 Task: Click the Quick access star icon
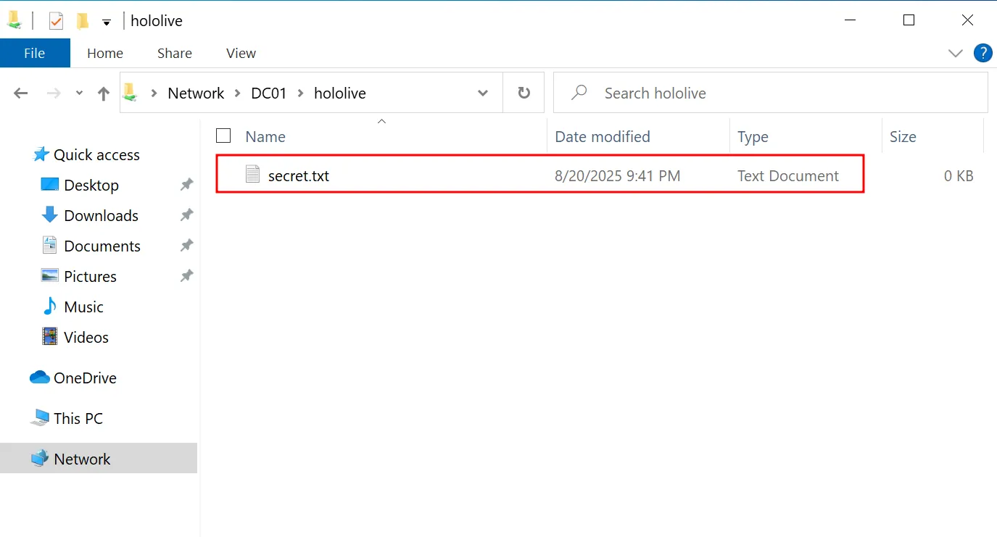[x=41, y=154]
